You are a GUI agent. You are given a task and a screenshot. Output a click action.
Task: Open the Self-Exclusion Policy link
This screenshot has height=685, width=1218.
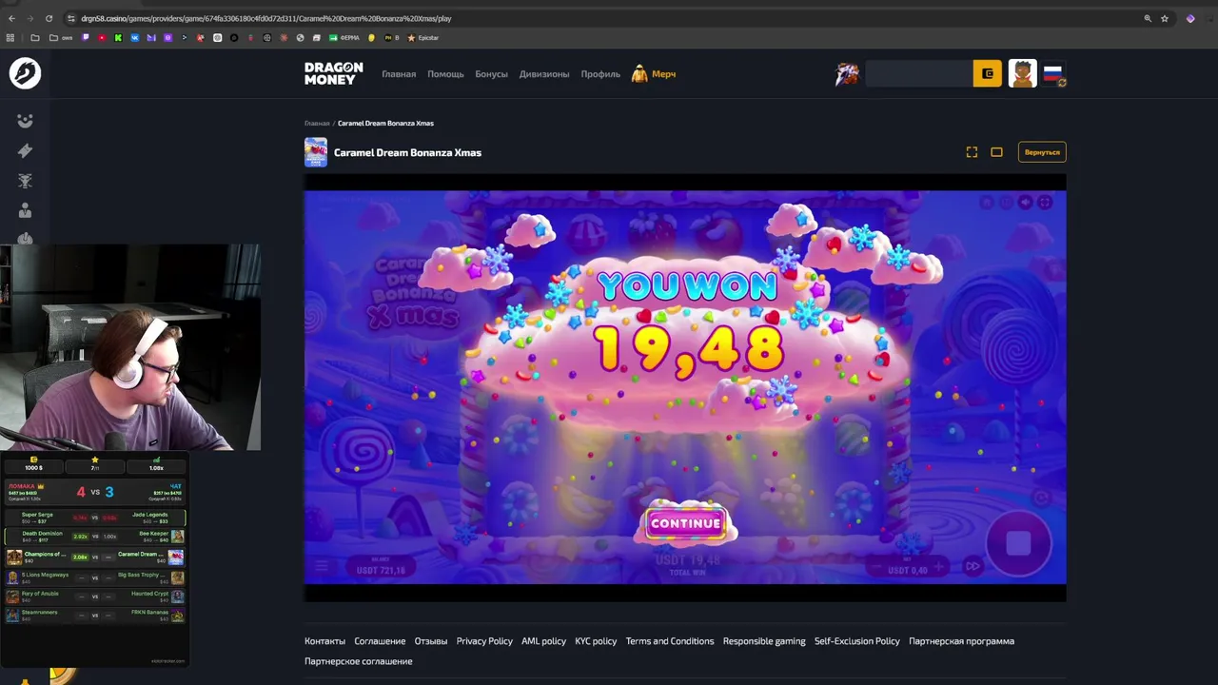[856, 641]
